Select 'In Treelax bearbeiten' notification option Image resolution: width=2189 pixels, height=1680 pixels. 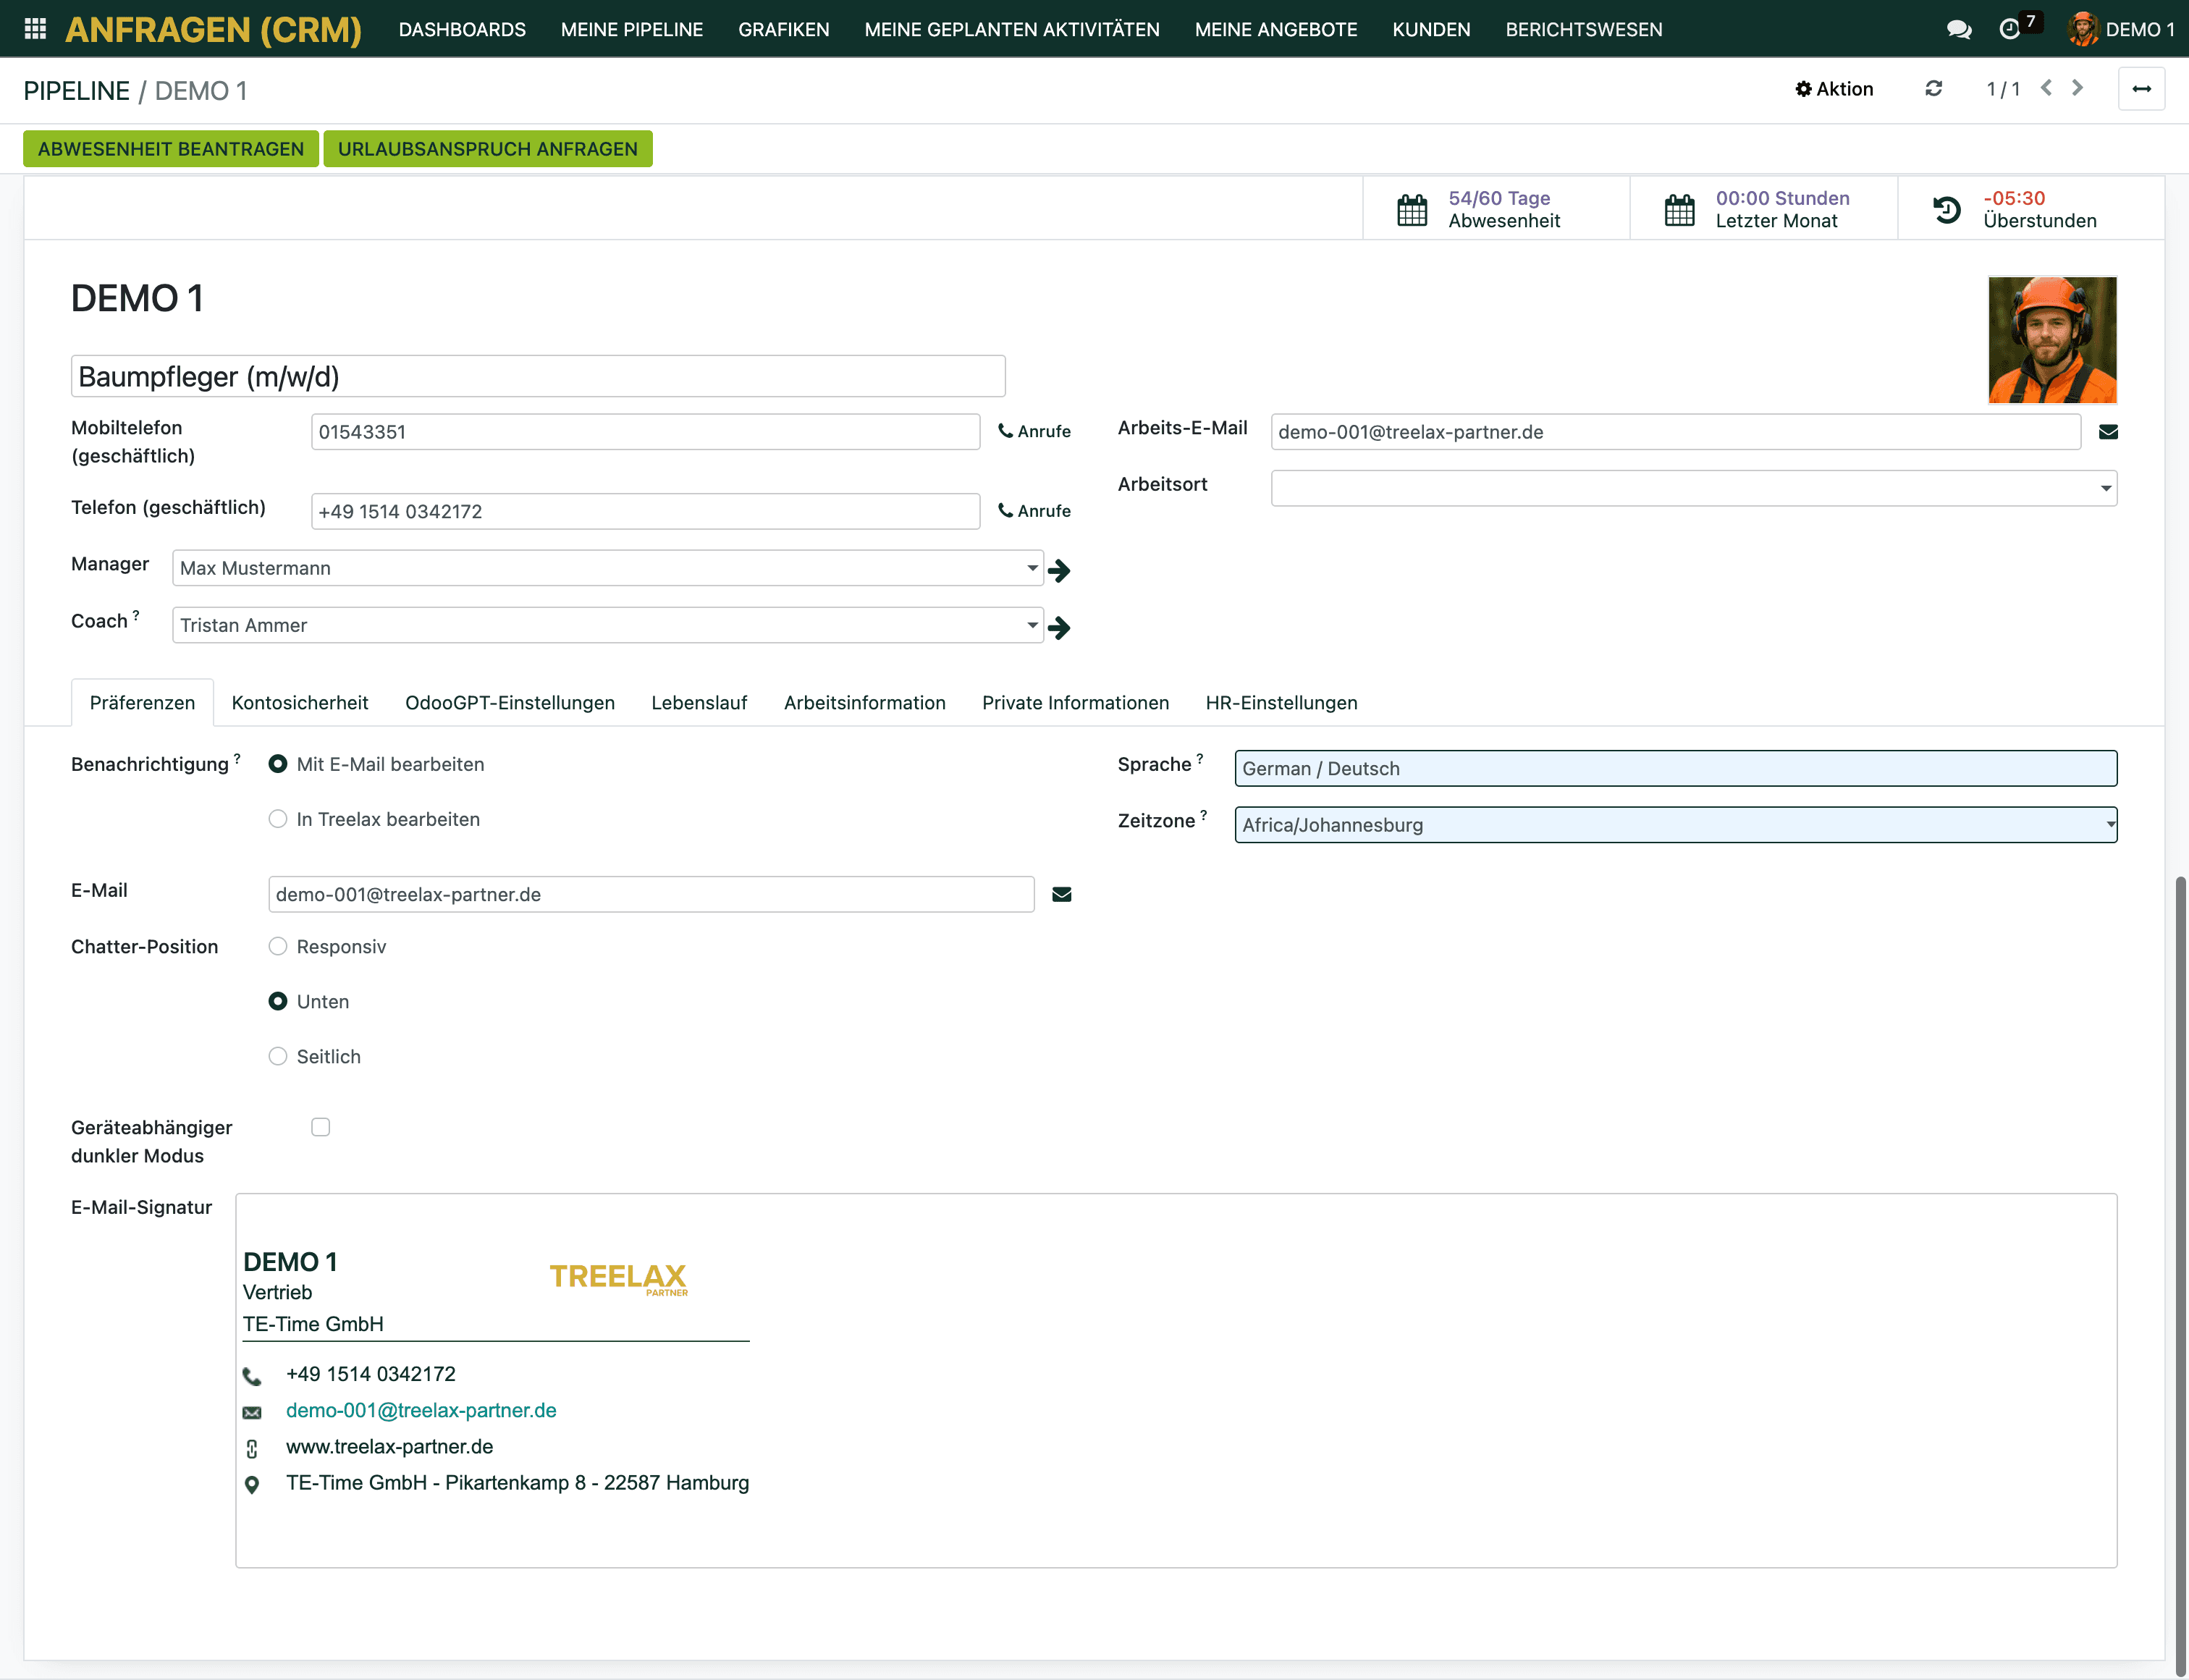[278, 819]
